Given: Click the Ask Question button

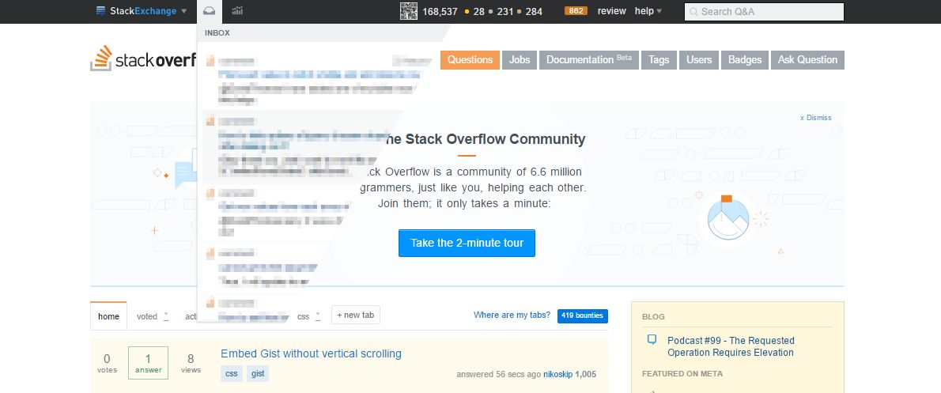Looking at the screenshot, I should pos(808,60).
